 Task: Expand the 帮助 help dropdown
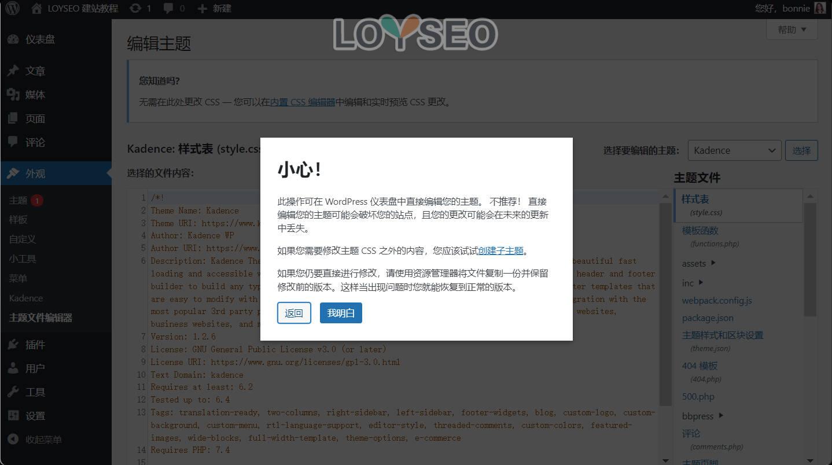click(x=791, y=29)
